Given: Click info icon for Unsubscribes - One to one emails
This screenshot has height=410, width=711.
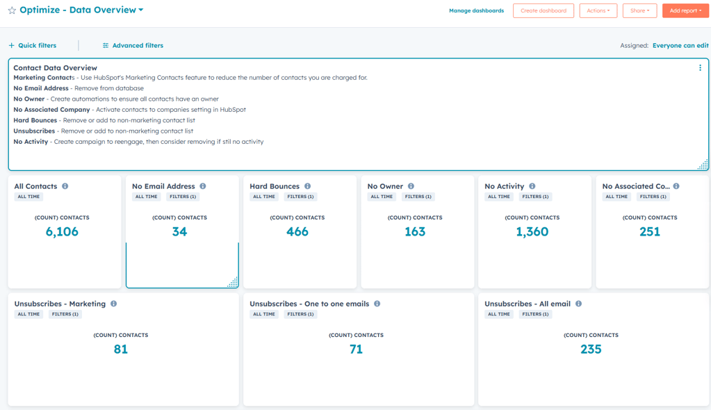Looking at the screenshot, I should (x=377, y=304).
